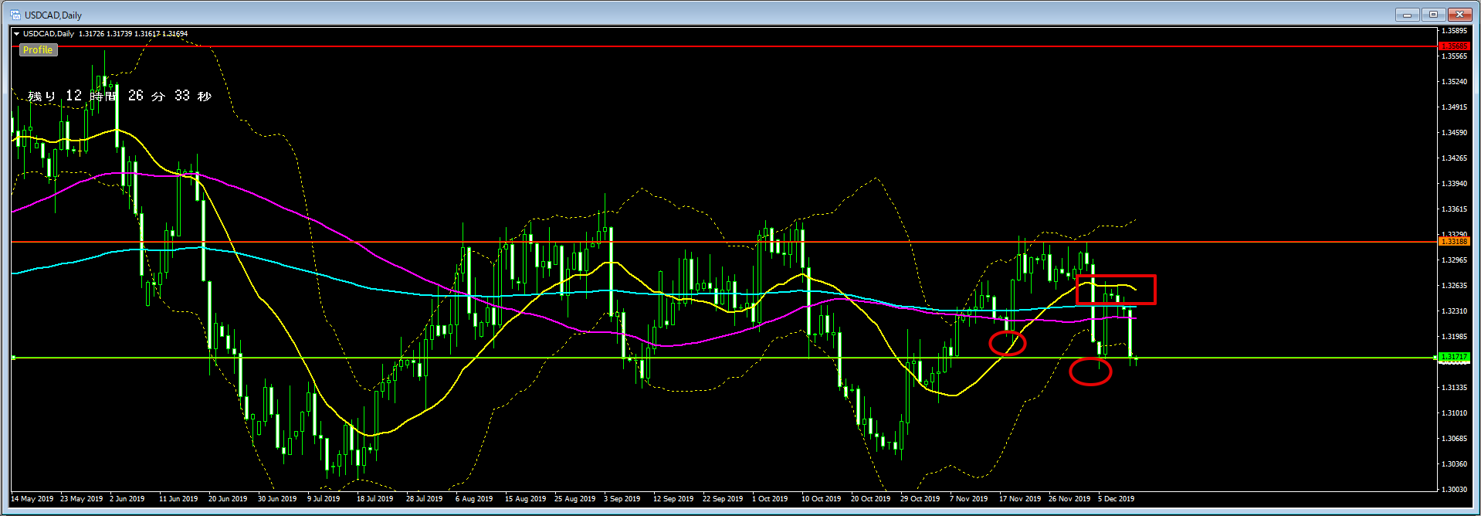Select the red price label 1.35085
The height and width of the screenshot is (516, 1481).
click(x=1454, y=46)
